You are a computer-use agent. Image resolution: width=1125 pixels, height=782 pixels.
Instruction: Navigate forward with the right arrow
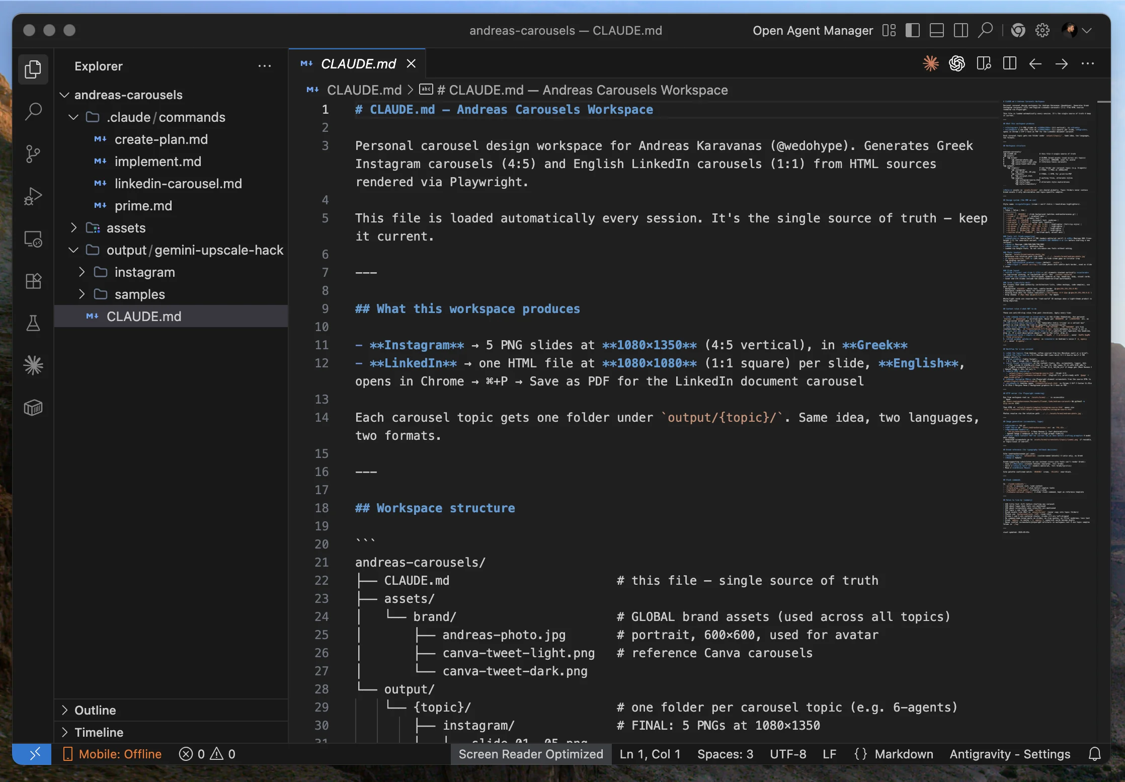(x=1062, y=63)
